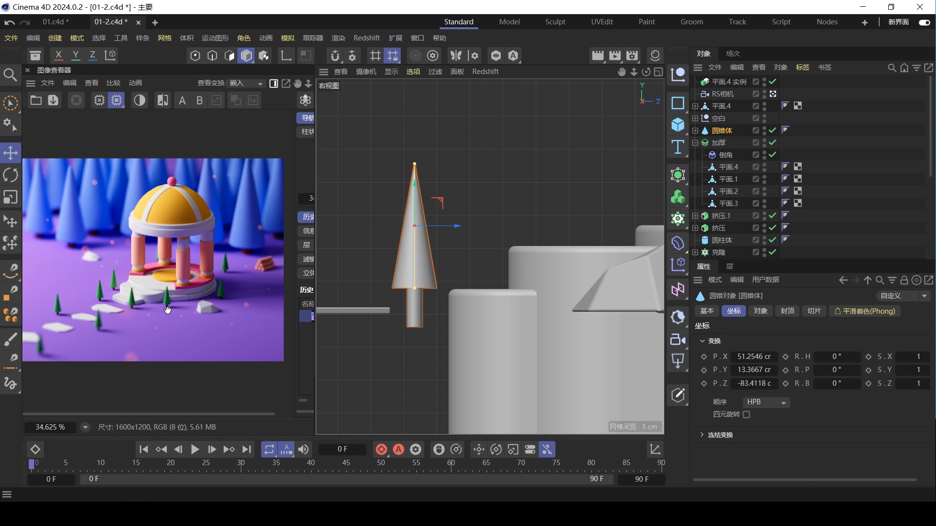Screen dimensions: 936x526
Task: Toggle the X axis lock button
Action: (x=59, y=55)
